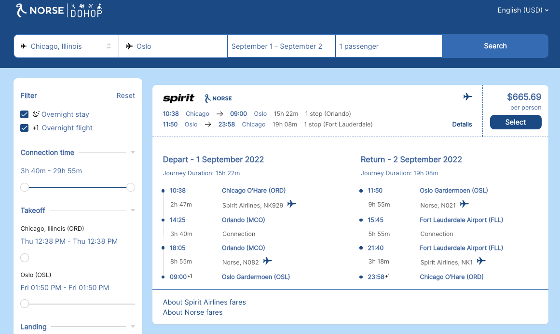Open About Spirit Airlines fares link
The image size is (560, 334).
click(x=205, y=302)
